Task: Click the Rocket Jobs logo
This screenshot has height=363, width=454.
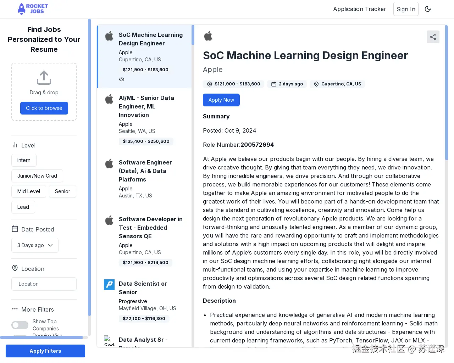Action: point(33,9)
